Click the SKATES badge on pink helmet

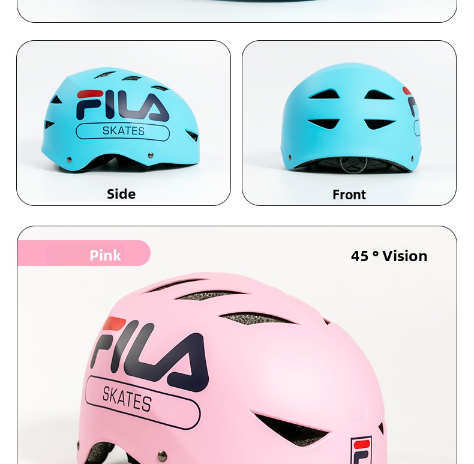coord(142,402)
